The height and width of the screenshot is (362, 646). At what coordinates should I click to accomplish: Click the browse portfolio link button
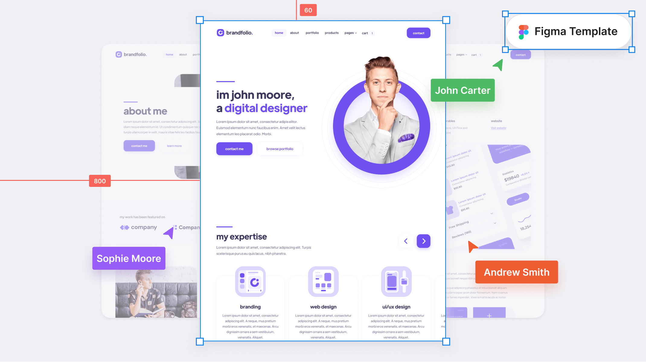tap(280, 148)
